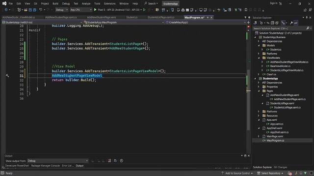Expand the Resources folder in Solution Explorer

coord(259,116)
